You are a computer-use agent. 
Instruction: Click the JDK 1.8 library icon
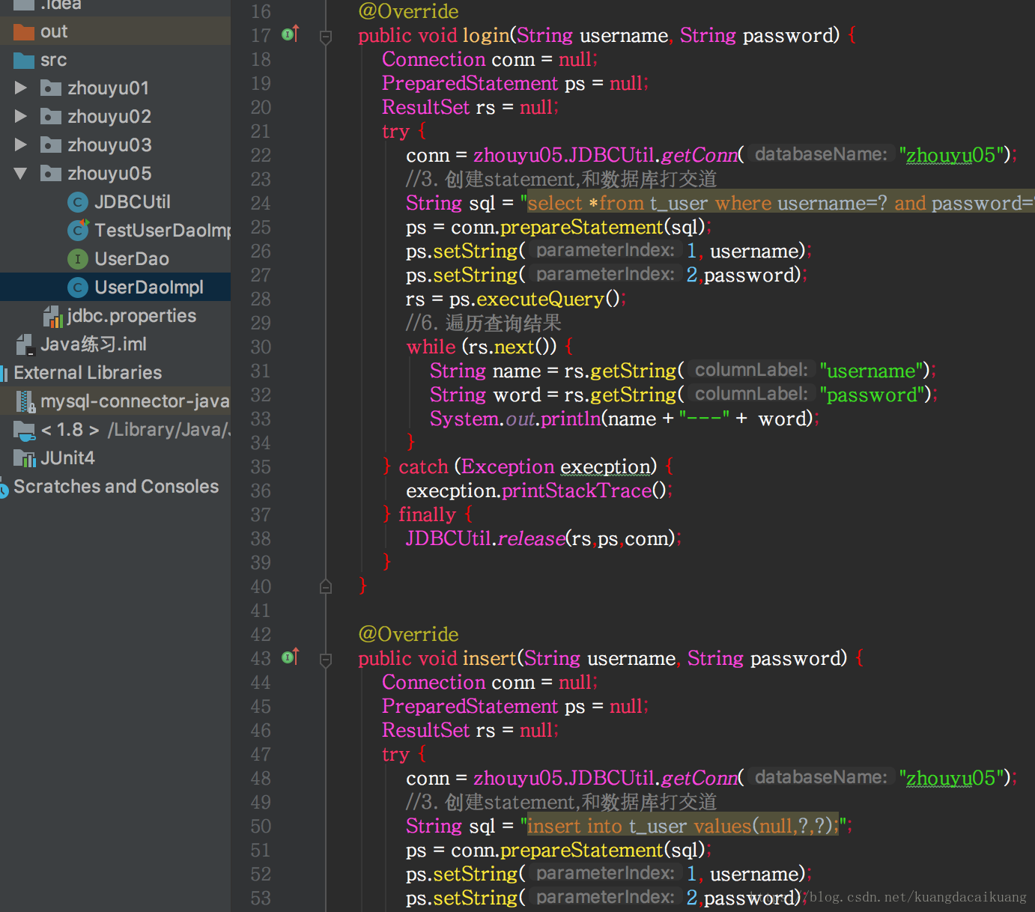pos(25,430)
